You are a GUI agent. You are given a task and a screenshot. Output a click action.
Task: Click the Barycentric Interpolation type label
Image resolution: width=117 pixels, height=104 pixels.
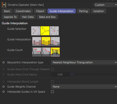click(25, 62)
